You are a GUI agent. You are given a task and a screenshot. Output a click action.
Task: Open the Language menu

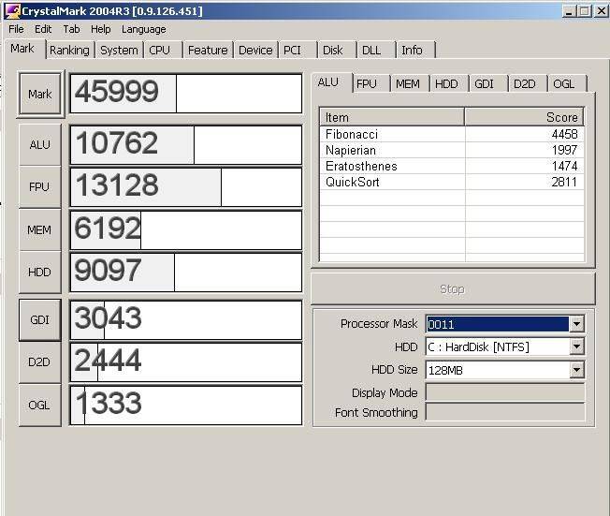coord(143,29)
